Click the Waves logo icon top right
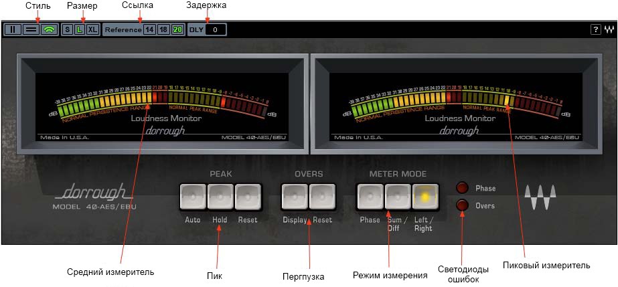 pos(608,29)
